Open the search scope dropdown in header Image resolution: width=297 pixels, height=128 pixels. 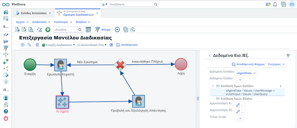point(104,4)
